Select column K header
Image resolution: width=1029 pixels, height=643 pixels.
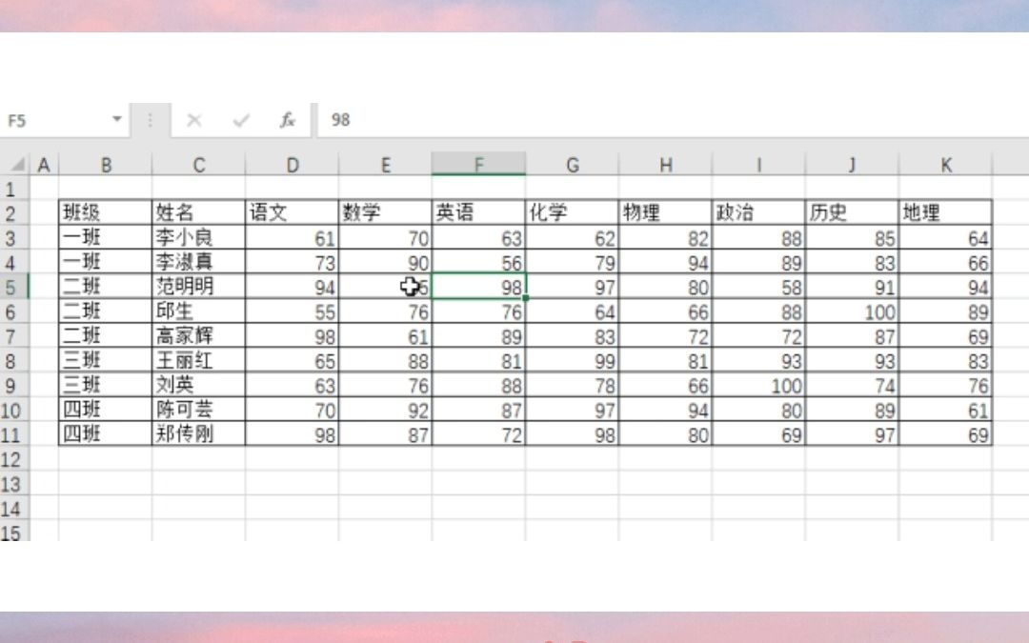(x=946, y=163)
